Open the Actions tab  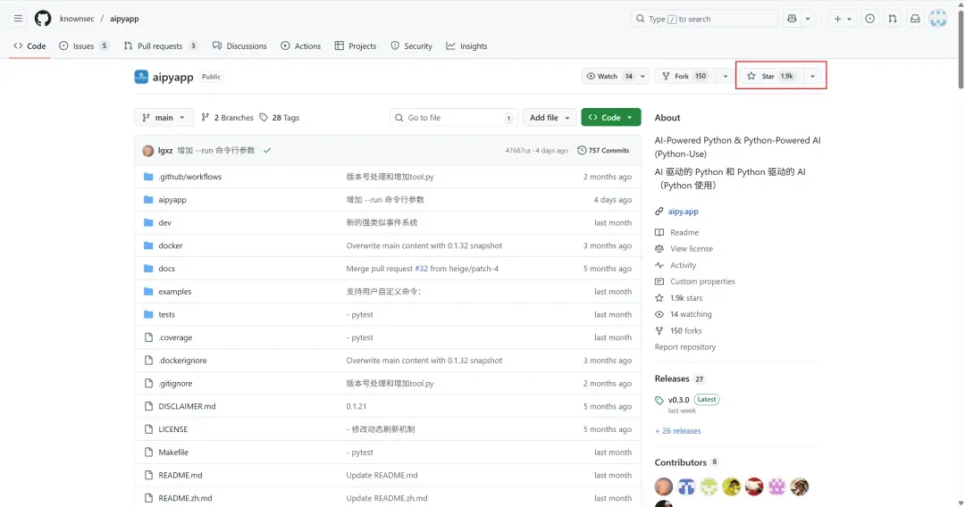pyautogui.click(x=300, y=46)
